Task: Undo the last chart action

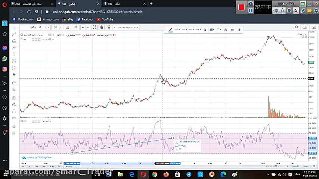Action: click(83, 27)
